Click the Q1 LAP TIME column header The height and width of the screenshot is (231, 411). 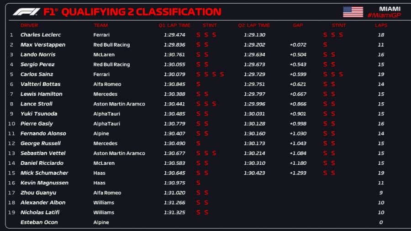pyautogui.click(x=174, y=26)
